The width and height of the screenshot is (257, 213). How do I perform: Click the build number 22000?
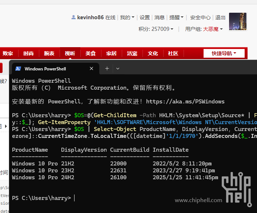point(119,164)
